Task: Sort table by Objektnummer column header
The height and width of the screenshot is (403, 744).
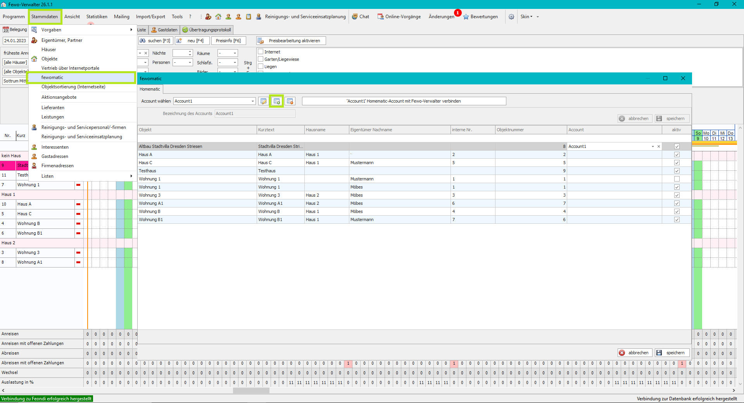Action: tap(531, 130)
